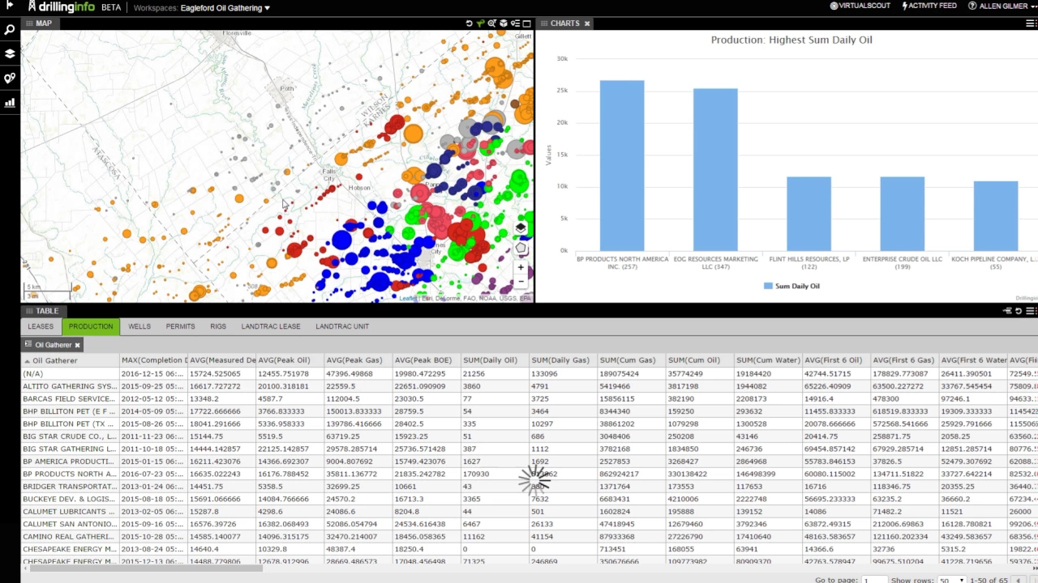This screenshot has height=583, width=1038.
Task: Open the Activity Feed
Action: (x=929, y=6)
